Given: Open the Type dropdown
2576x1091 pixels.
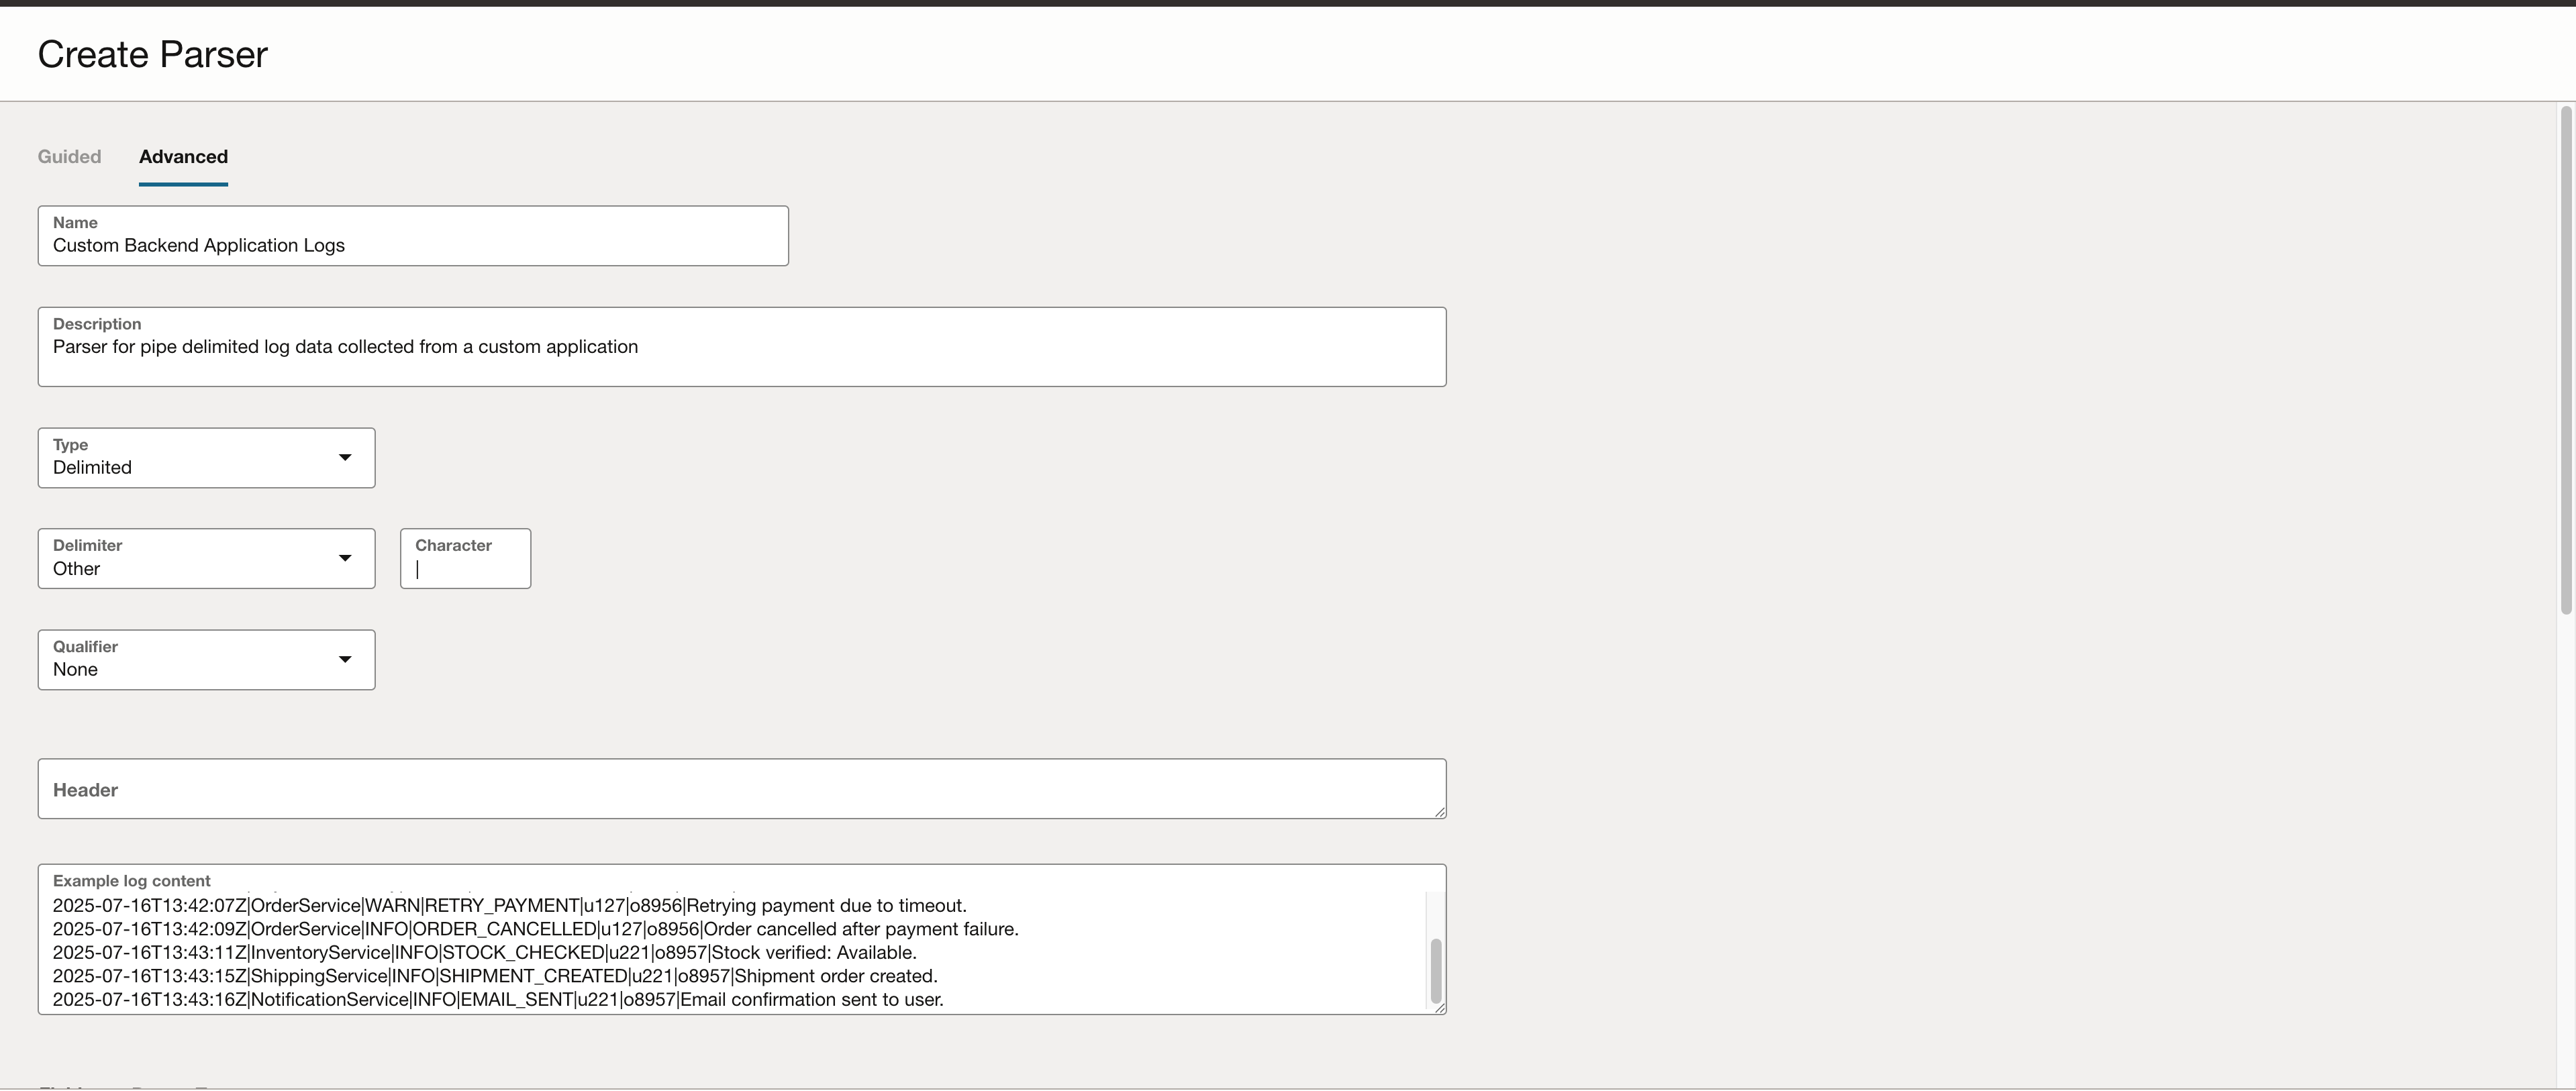Looking at the screenshot, I should (x=205, y=458).
